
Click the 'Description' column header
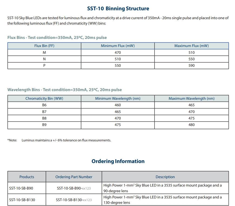[x=165, y=177]
